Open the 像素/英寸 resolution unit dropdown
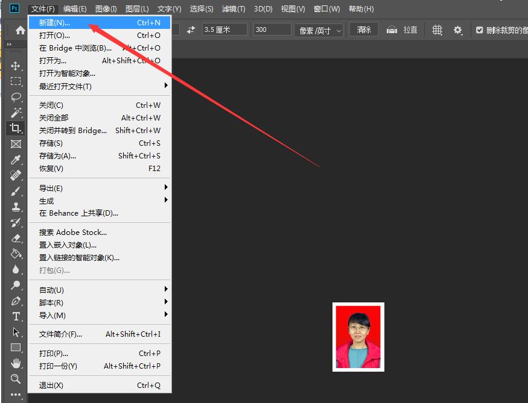 click(320, 30)
